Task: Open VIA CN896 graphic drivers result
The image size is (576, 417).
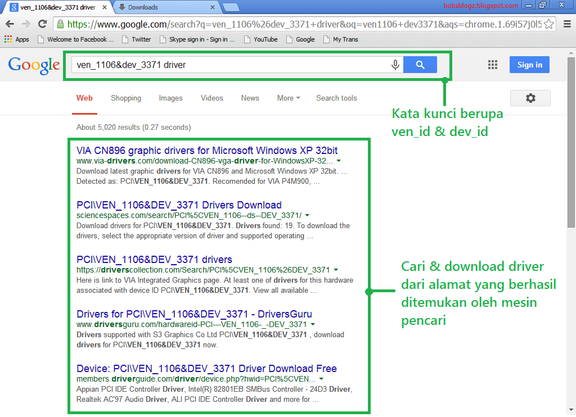Action: [207, 151]
